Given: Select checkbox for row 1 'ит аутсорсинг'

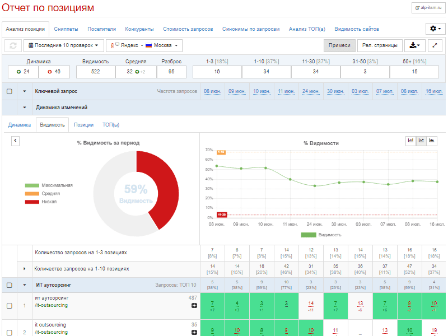Looking at the screenshot, I should [x=9, y=306].
